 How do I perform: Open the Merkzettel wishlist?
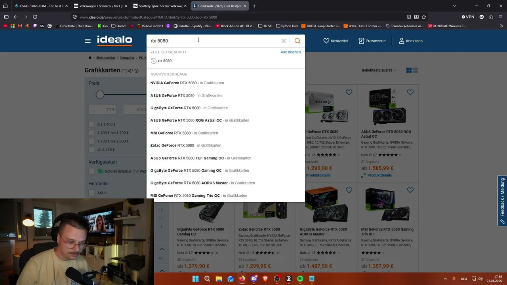[335, 41]
